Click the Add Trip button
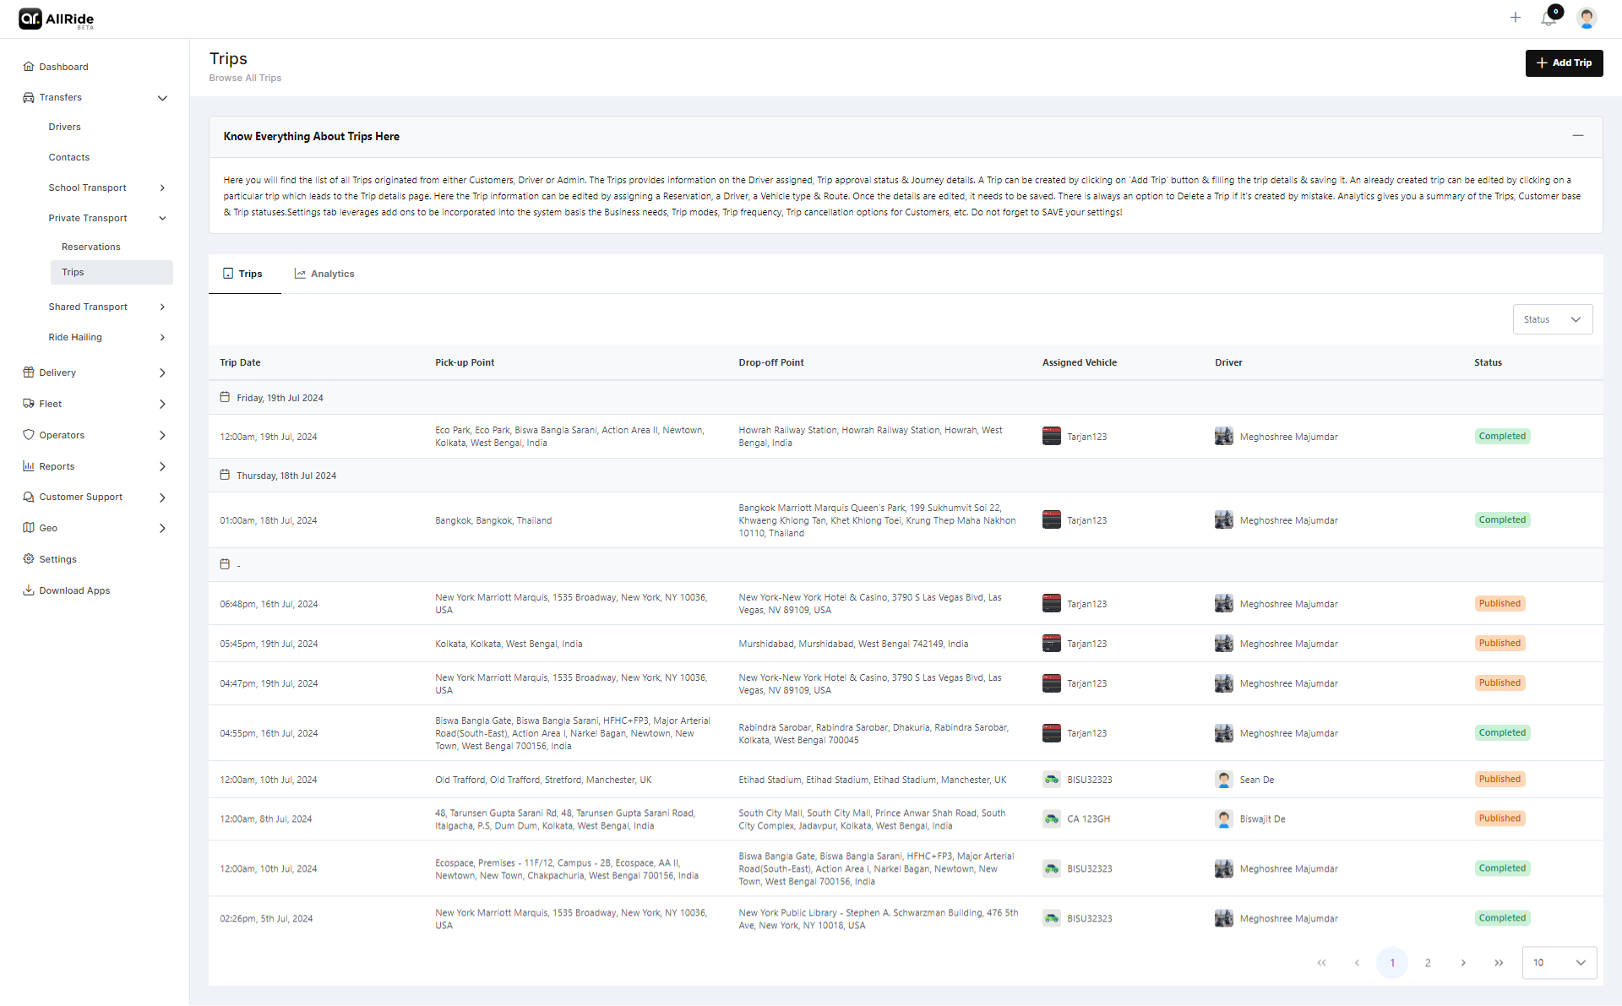Screen dimensions: 1622x1006 coord(1563,63)
